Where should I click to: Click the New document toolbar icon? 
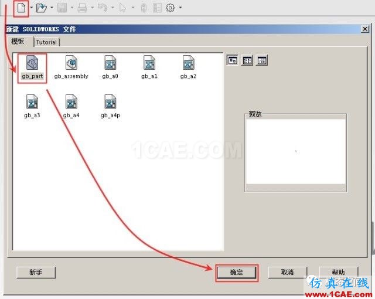(21, 8)
